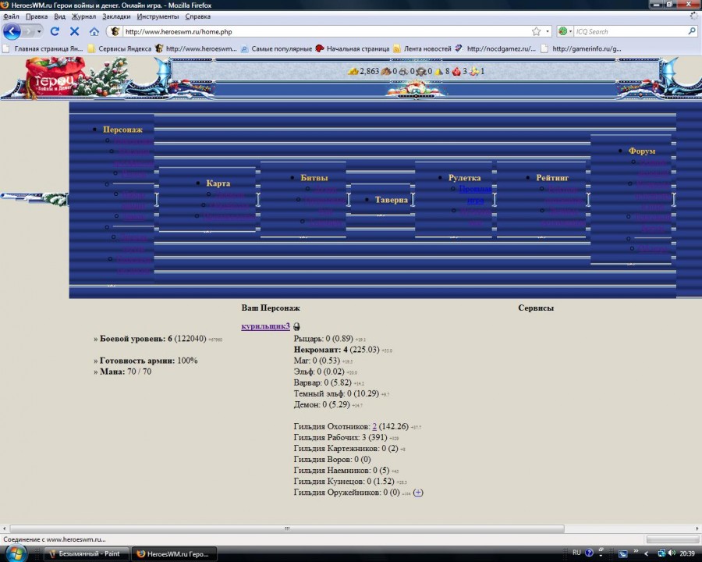The height and width of the screenshot is (562, 702).
Task: Click the HeroesWM.ru Firefox taskbar button
Action: point(174,554)
